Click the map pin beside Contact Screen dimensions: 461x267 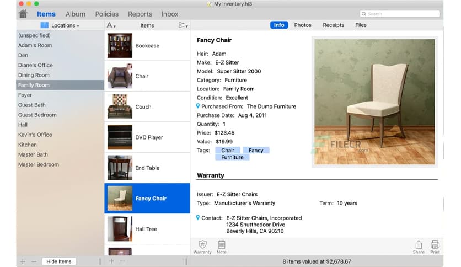pos(198,217)
